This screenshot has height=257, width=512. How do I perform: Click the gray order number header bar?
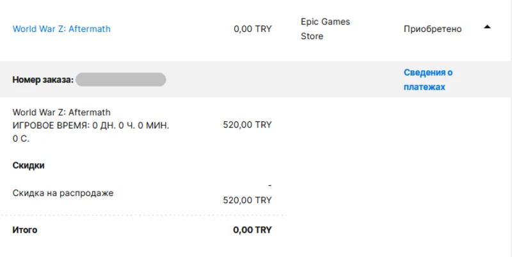click(256, 79)
